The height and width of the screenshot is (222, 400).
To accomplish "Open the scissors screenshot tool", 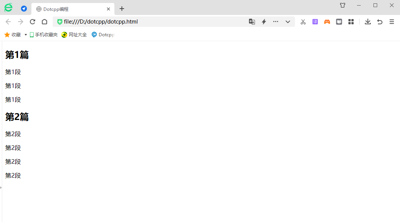I will pyautogui.click(x=303, y=22).
